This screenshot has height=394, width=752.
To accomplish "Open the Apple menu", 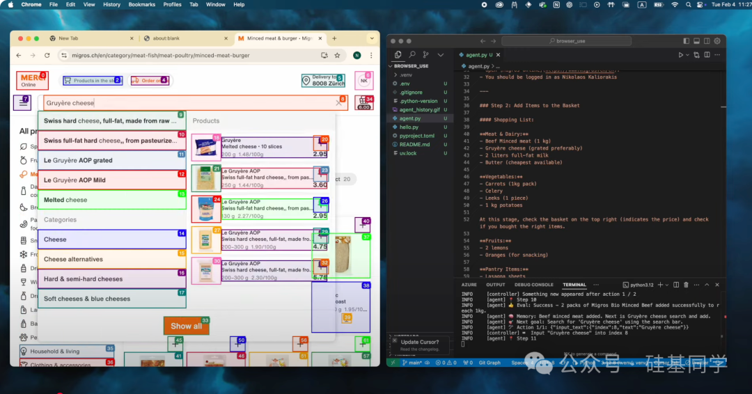I will [10, 4].
